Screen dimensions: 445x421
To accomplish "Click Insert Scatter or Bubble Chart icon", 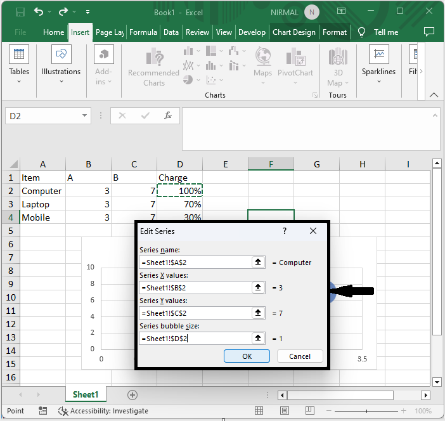I will pos(211,80).
